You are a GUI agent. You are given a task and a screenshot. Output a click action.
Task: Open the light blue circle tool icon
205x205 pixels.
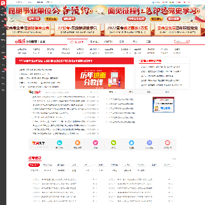pos(132,143)
